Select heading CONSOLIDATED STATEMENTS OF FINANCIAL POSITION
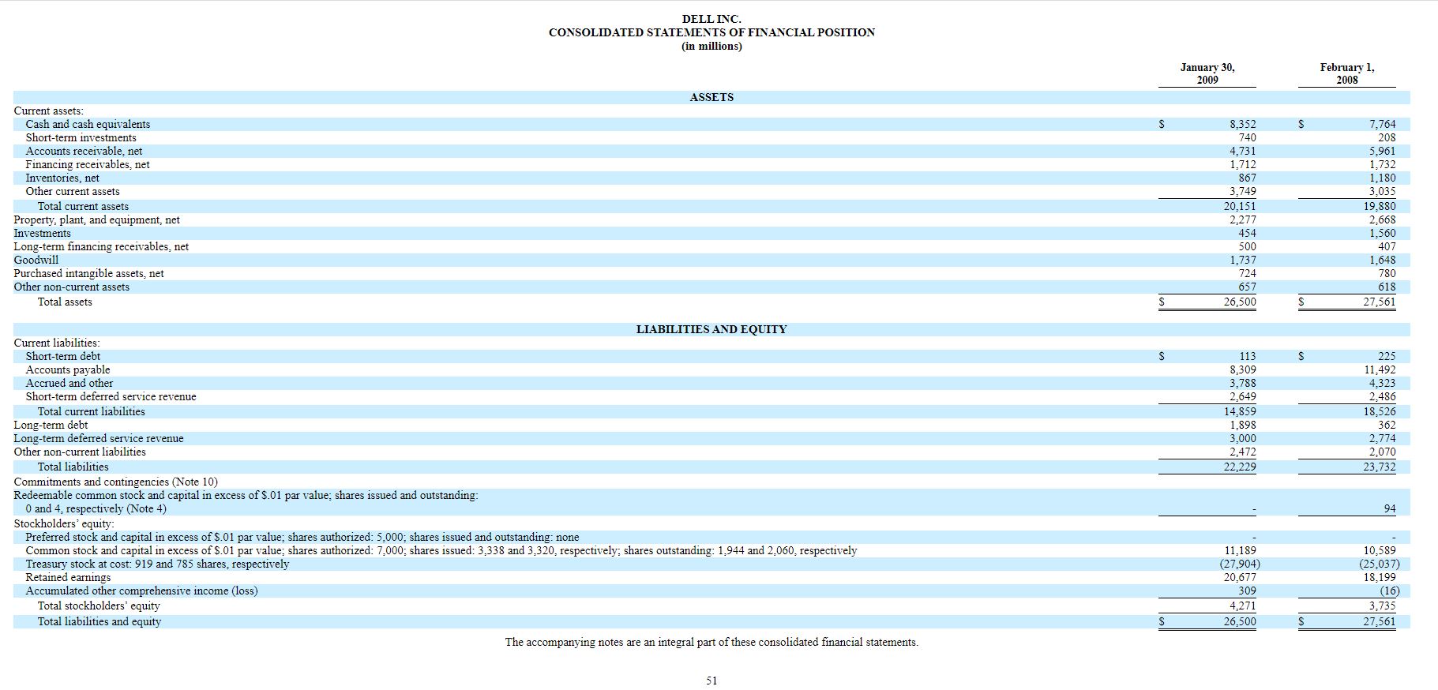The width and height of the screenshot is (1438, 690). click(x=711, y=32)
